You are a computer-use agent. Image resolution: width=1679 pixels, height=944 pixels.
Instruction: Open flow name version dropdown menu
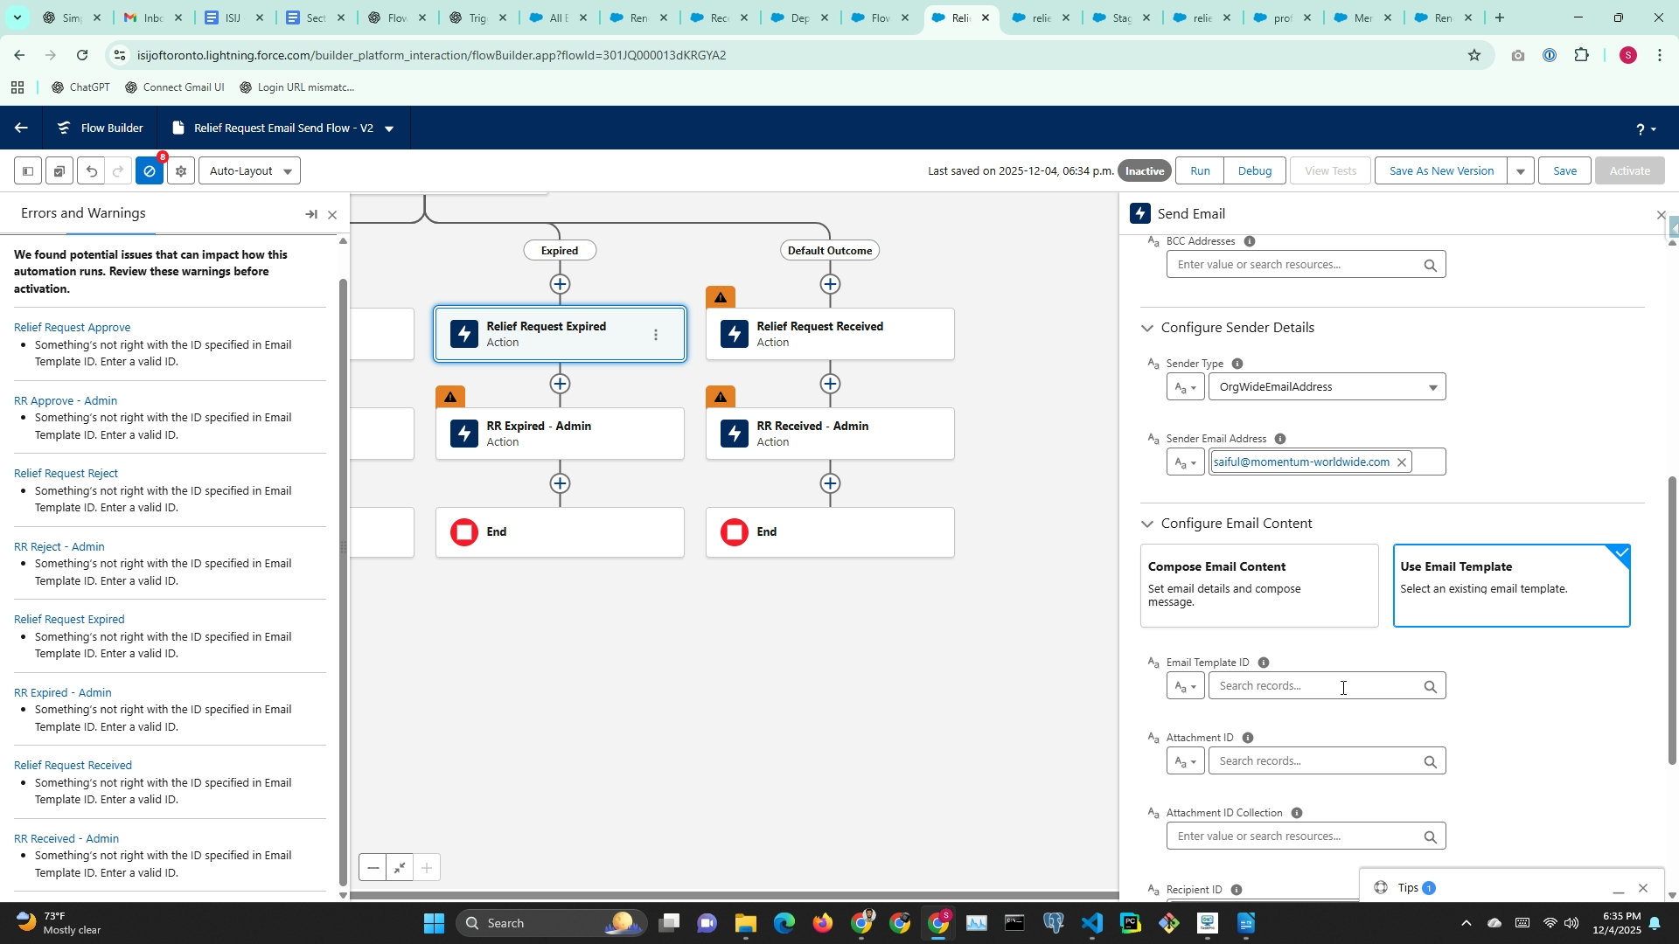(389, 128)
